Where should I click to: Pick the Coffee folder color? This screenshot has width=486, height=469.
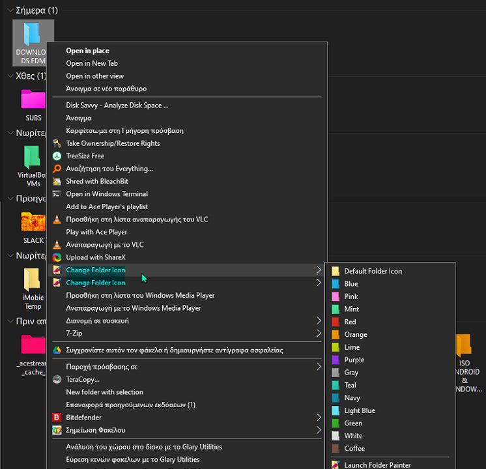pyautogui.click(x=390, y=449)
